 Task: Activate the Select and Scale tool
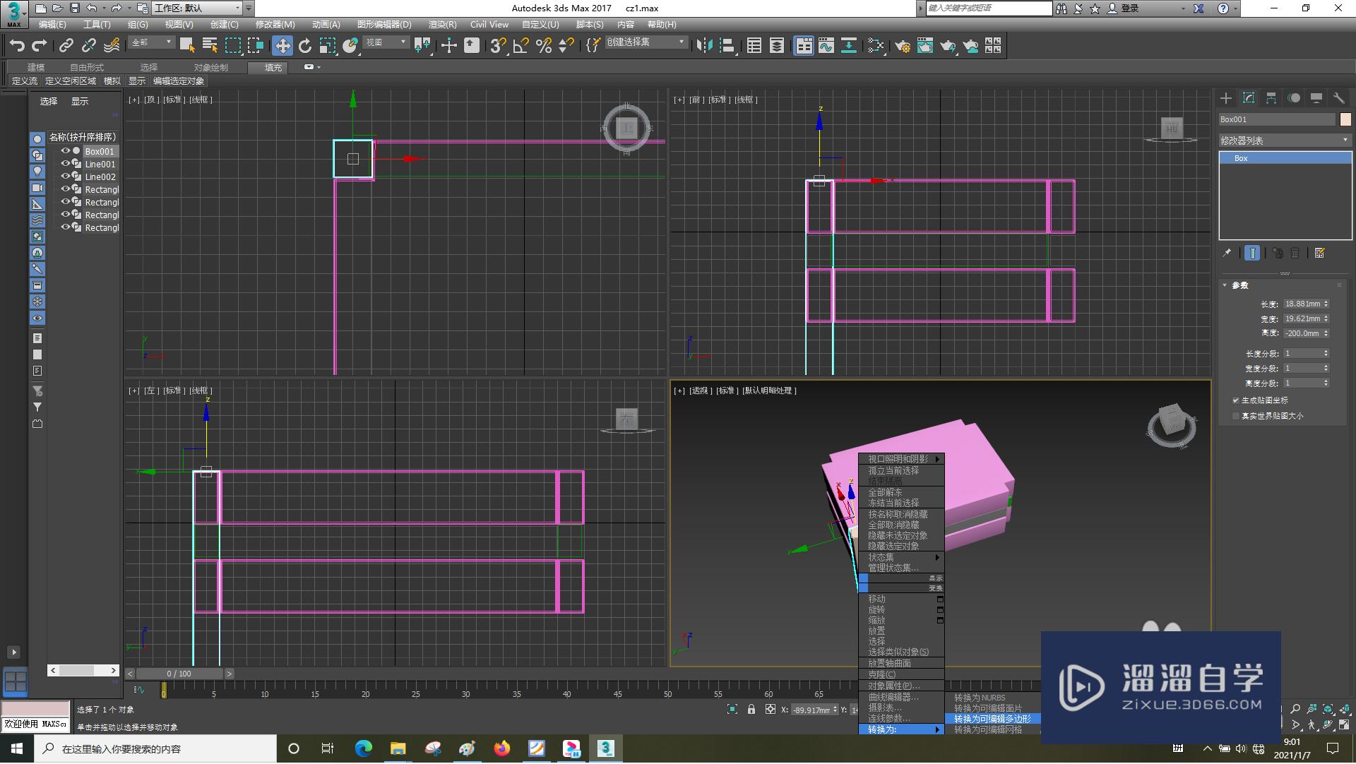tap(328, 46)
